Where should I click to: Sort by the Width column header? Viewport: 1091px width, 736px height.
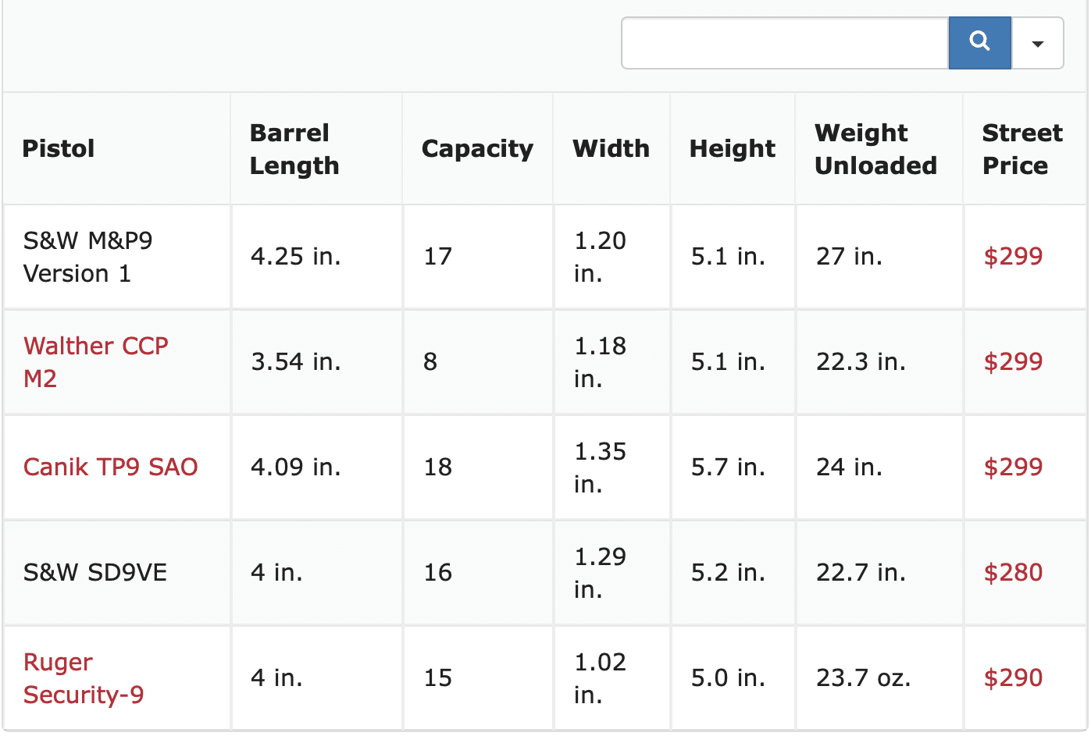point(611,148)
